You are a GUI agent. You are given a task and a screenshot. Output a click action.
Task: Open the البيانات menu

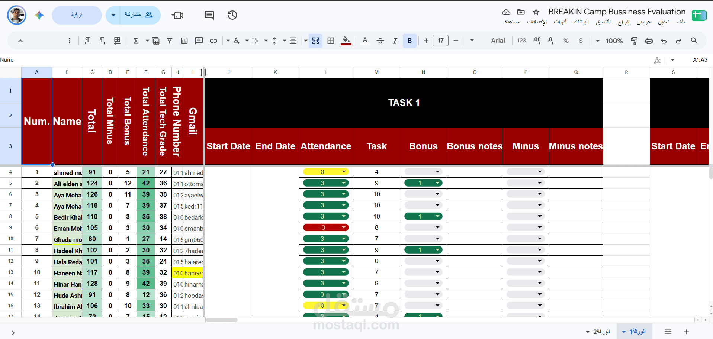pyautogui.click(x=581, y=22)
